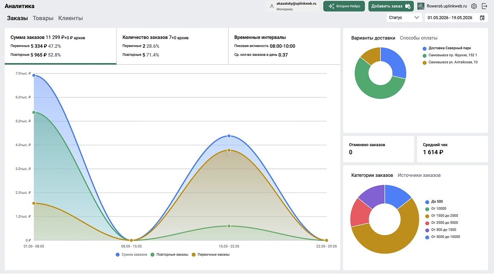Open the calendar icon in date field

pyautogui.click(x=482, y=17)
